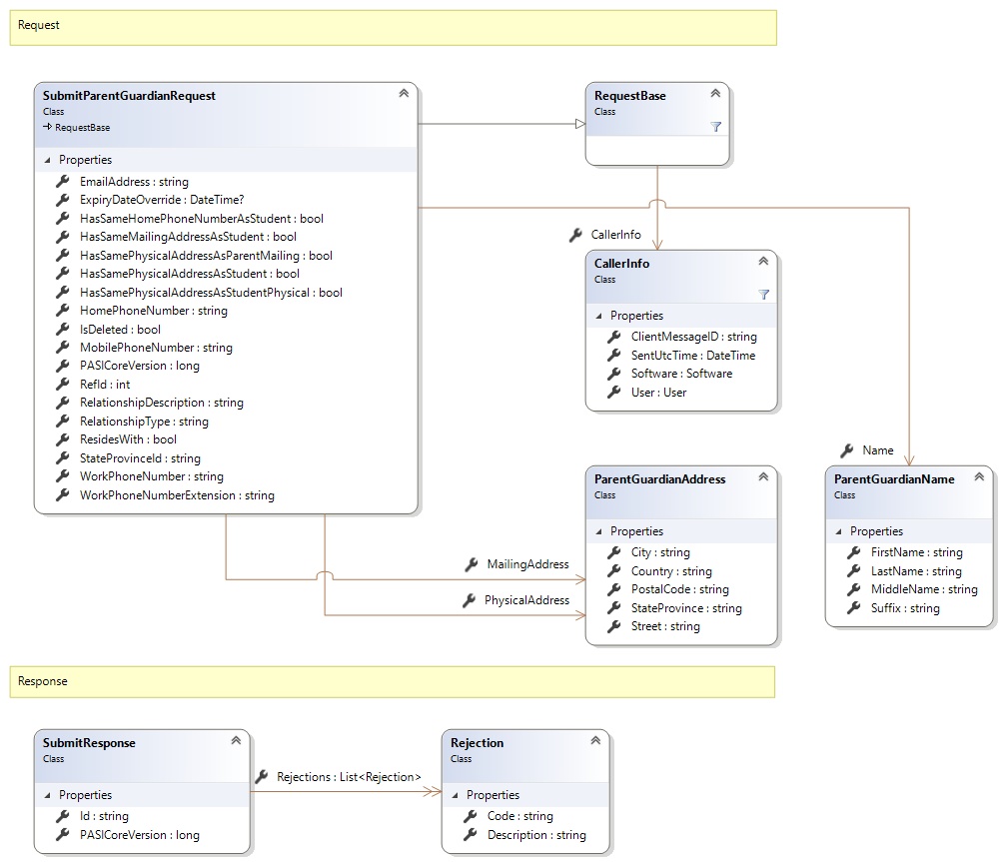Select the PostalCode property in ParentGuardianAddress
This screenshot has width=1002, height=862.
coord(679,589)
